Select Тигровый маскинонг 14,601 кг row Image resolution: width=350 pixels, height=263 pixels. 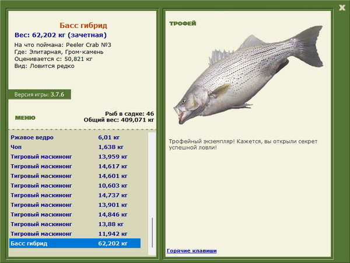coord(75,176)
